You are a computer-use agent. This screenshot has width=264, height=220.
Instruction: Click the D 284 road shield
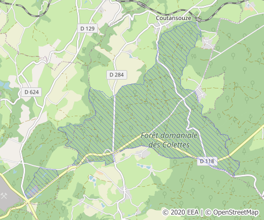pos(117,75)
